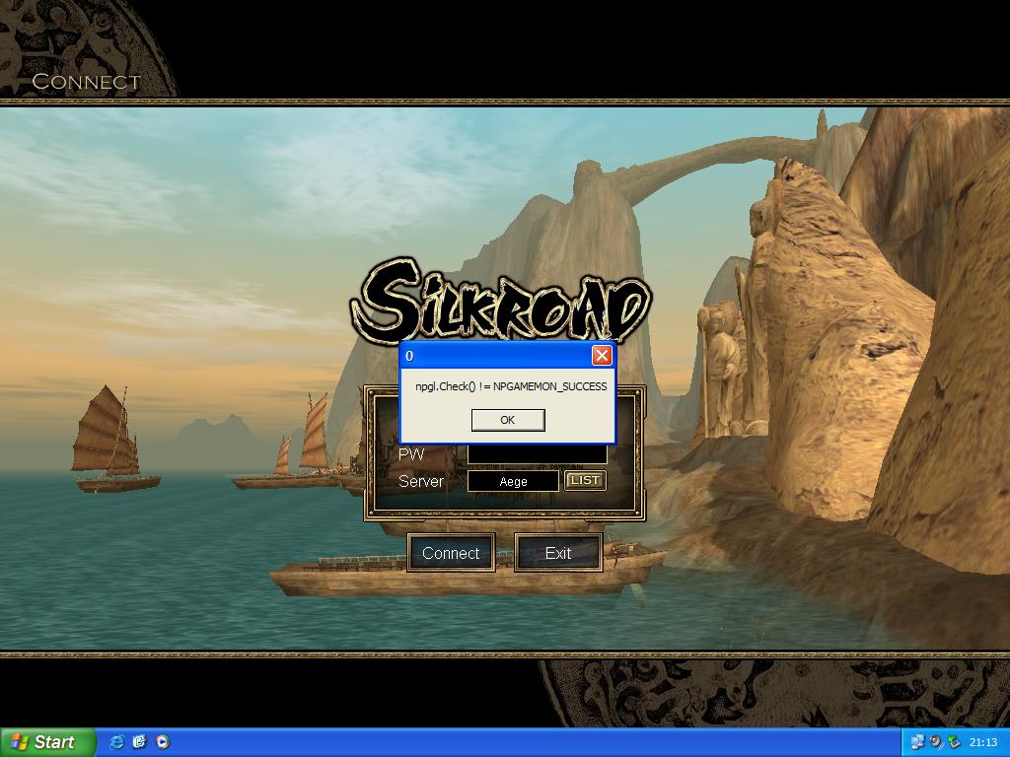Close the npgl.Check error dialog
Image resolution: width=1010 pixels, height=757 pixels.
click(602, 356)
